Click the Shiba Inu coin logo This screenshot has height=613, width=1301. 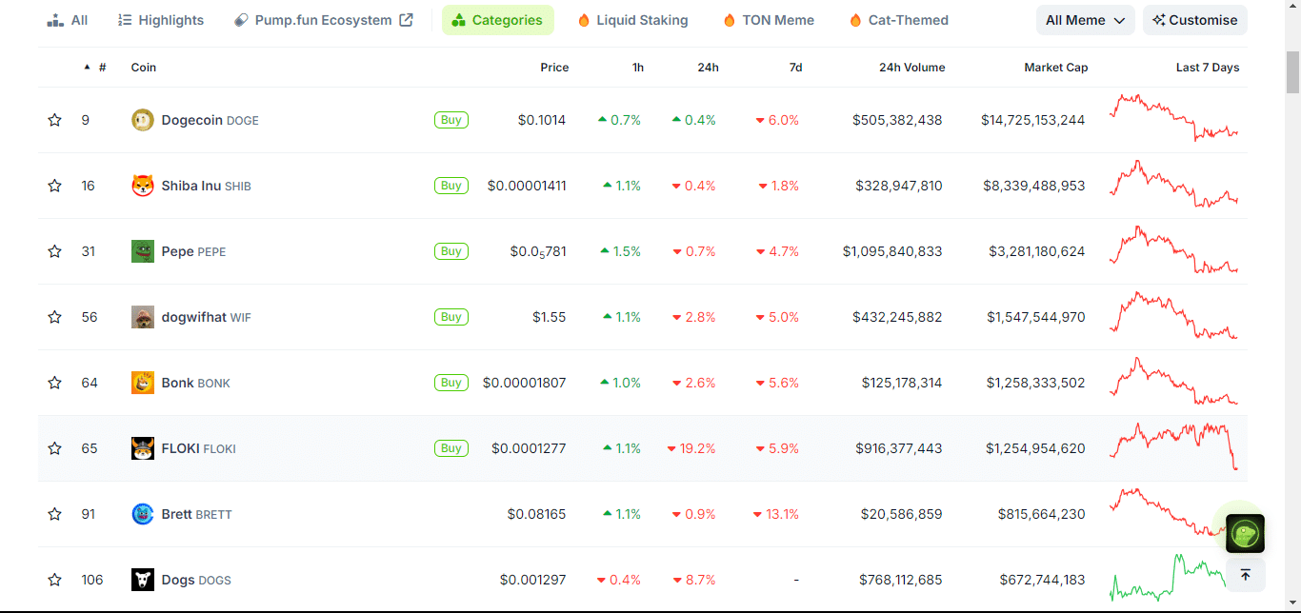[x=143, y=186]
